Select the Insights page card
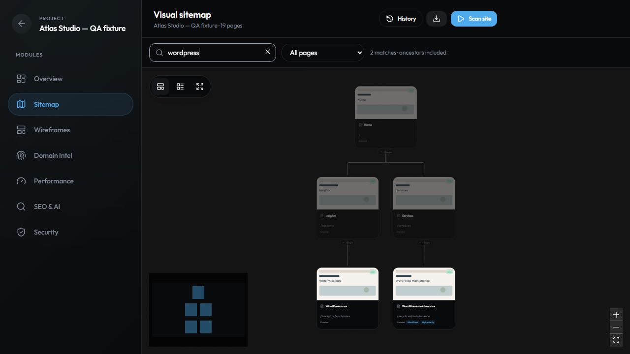The height and width of the screenshot is (354, 630). (x=347, y=208)
